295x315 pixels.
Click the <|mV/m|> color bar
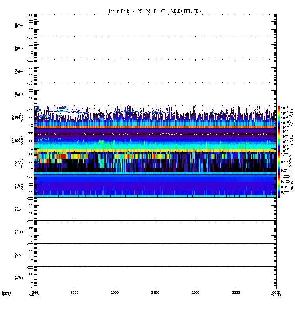coord(279,163)
